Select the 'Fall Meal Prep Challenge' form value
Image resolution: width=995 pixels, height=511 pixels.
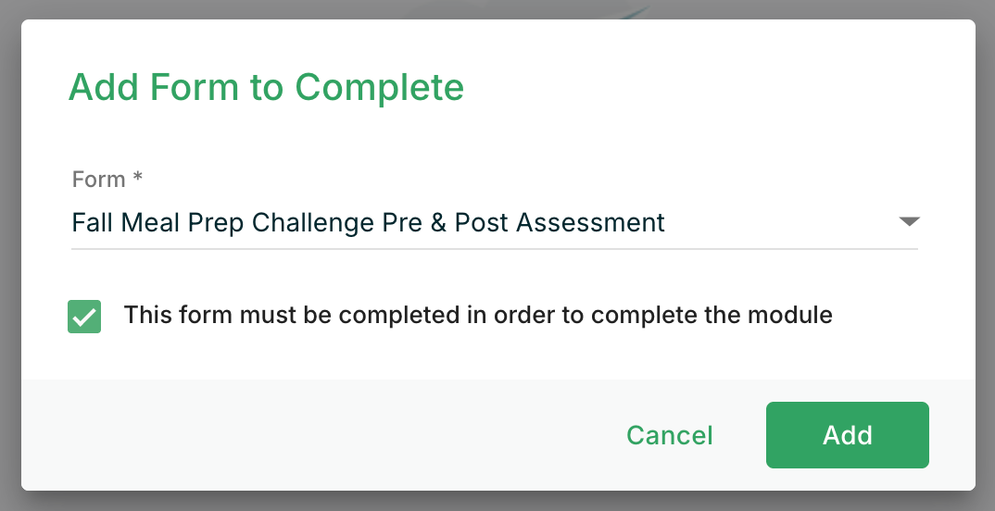tap(368, 223)
